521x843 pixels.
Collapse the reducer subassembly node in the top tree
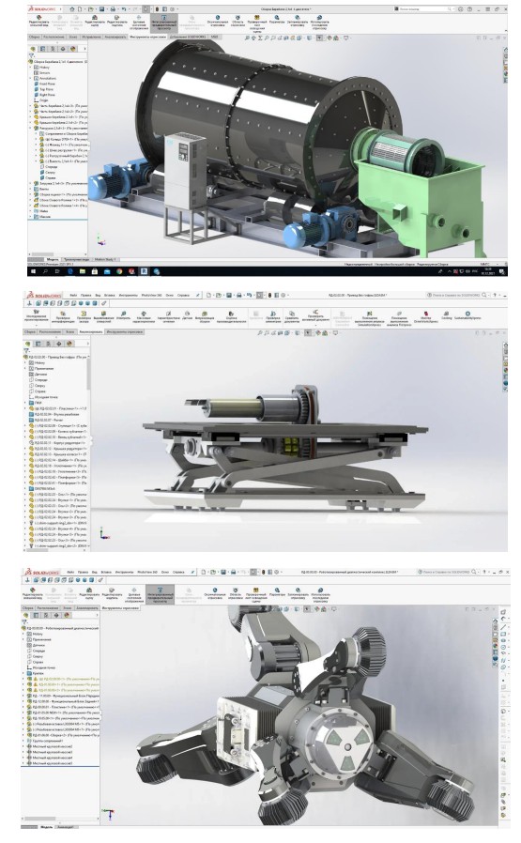[x=31, y=128]
